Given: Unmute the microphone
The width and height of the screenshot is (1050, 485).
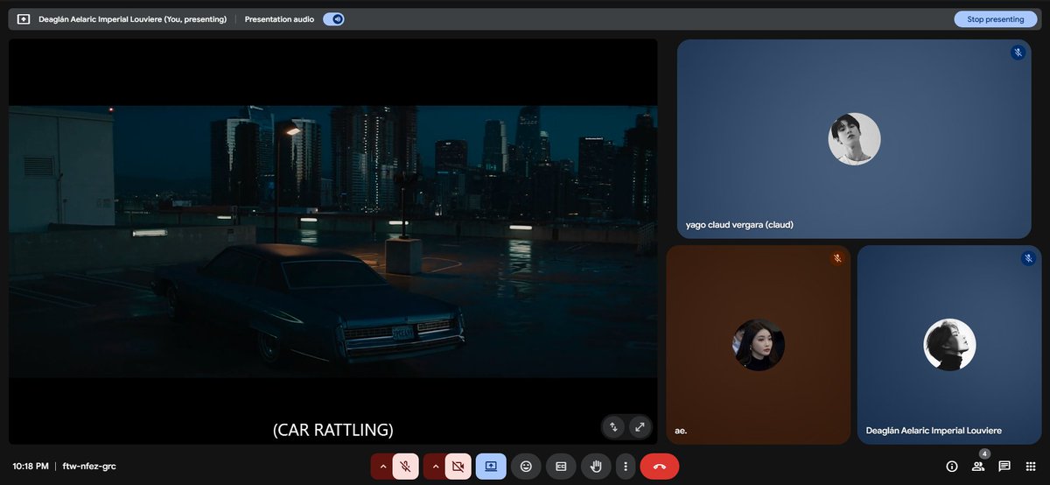Looking at the screenshot, I should pos(405,467).
